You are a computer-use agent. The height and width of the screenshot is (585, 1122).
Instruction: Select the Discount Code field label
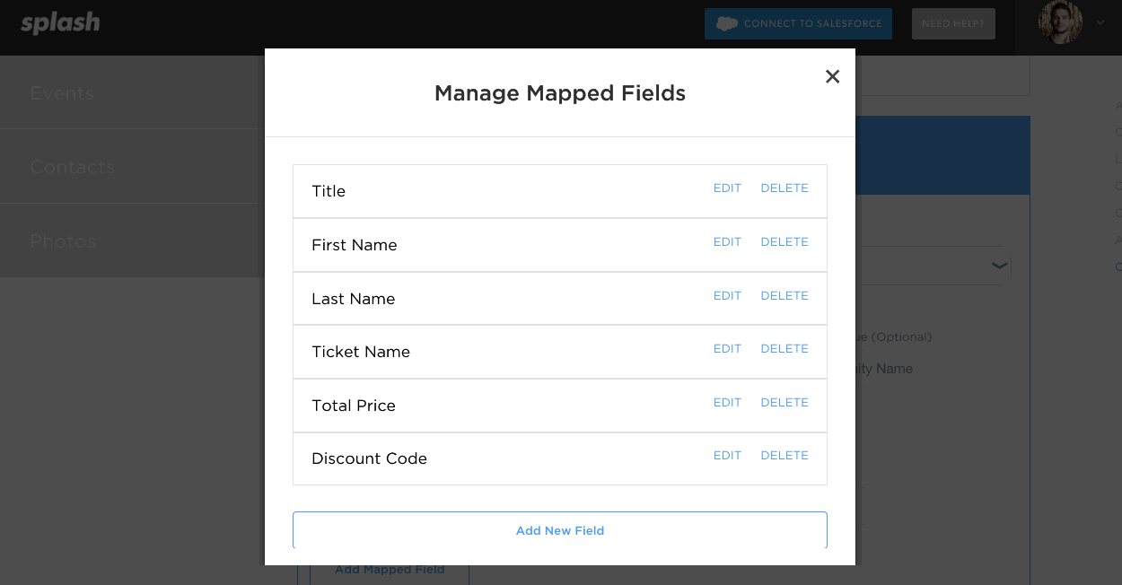coord(369,458)
